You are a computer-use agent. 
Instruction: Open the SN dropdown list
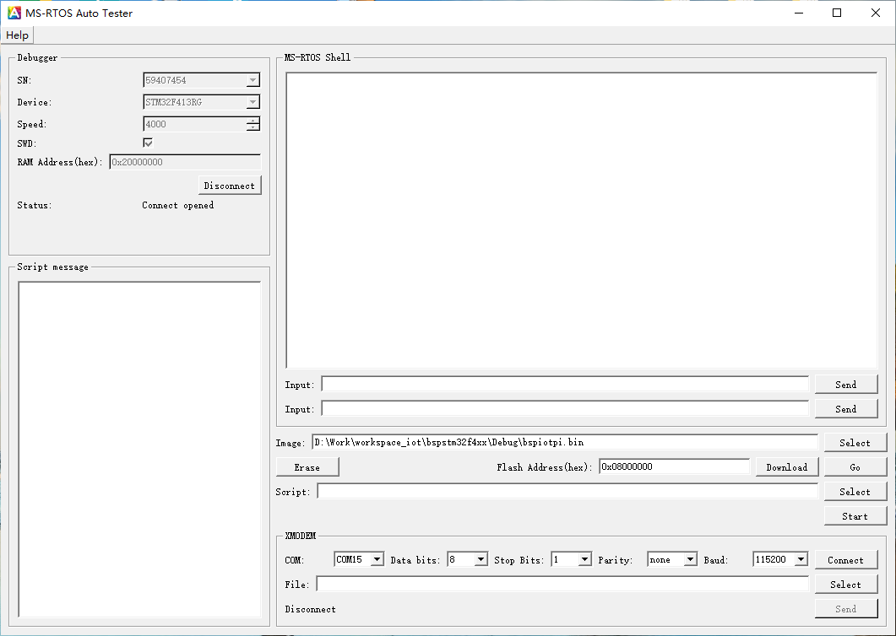coord(252,81)
